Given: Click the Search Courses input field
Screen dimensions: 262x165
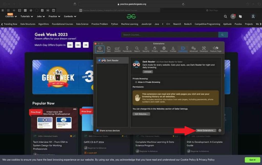Looking at the screenshot, I should point(170,35).
